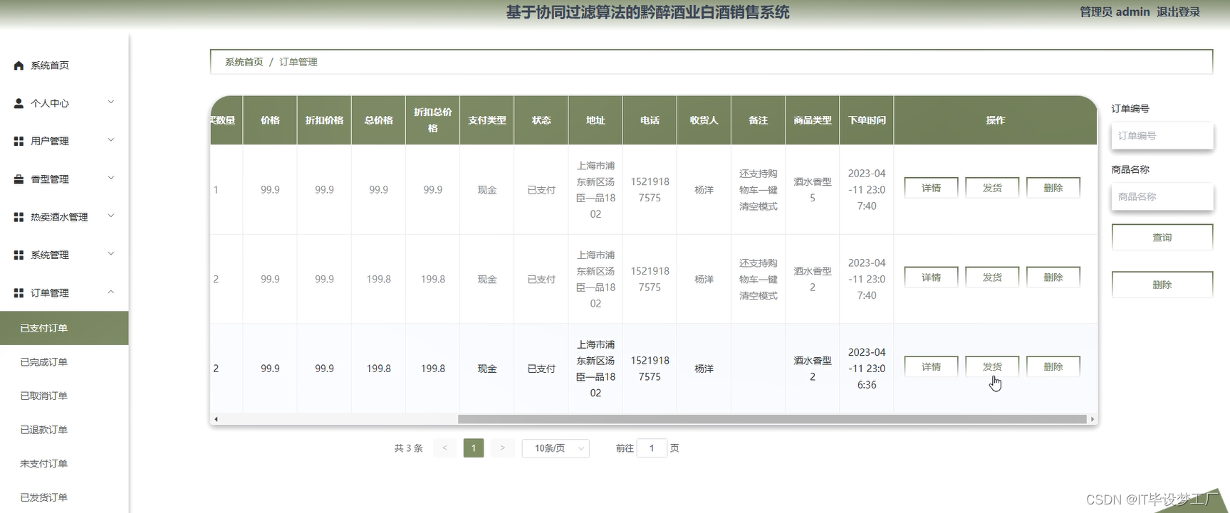1230x513 pixels.
Task: Click 发货 for second order row
Action: 992,277
